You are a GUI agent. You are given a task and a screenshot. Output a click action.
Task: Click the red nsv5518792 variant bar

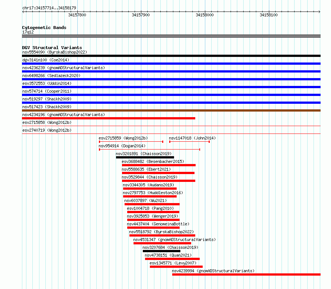(x=162, y=235)
